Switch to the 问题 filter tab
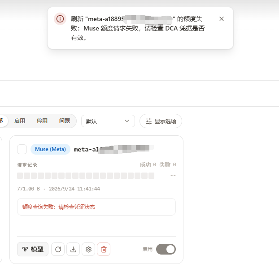This screenshot has height=268, width=279. 65,121
